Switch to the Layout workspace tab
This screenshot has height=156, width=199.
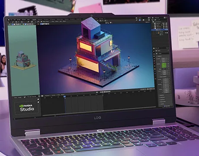(x=34, y=19)
